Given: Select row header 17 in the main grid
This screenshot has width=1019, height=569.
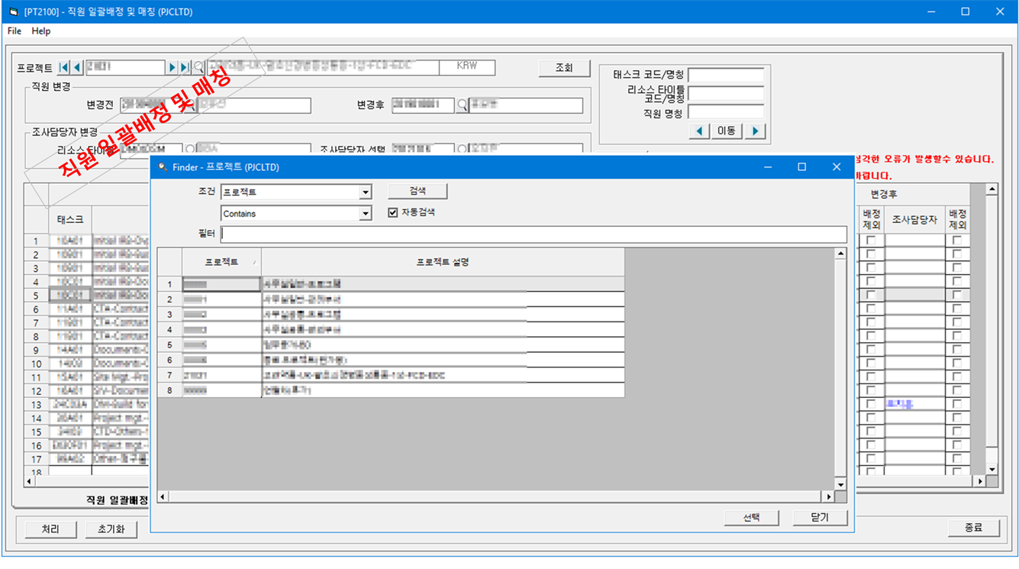Looking at the screenshot, I should [x=37, y=459].
